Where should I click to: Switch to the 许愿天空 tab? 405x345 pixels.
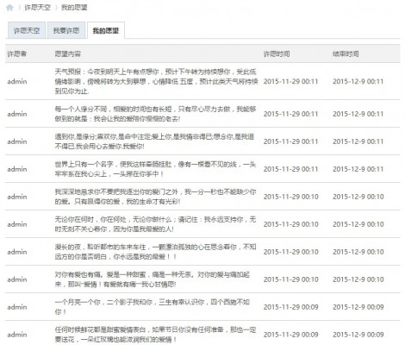click(27, 30)
